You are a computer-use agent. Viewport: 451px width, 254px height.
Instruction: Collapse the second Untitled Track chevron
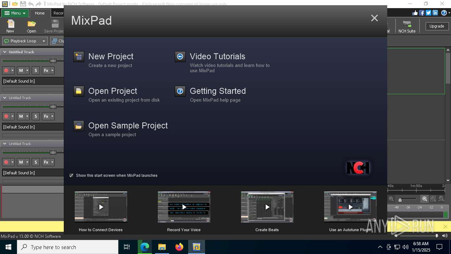5,98
